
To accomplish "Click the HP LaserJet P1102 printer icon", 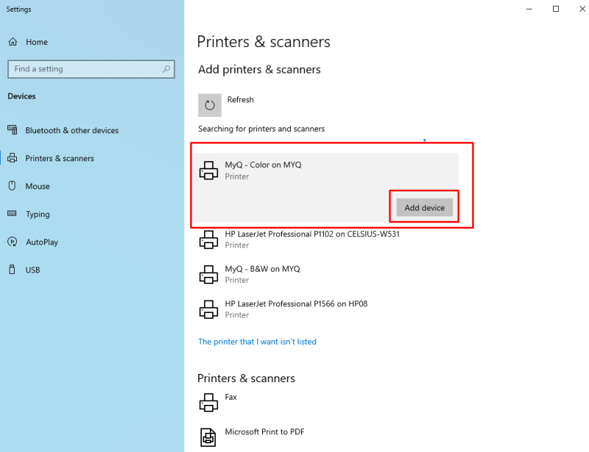I will point(208,239).
